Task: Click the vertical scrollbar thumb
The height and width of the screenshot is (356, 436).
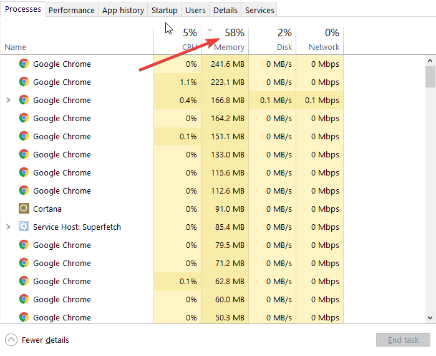Action: 430,77
